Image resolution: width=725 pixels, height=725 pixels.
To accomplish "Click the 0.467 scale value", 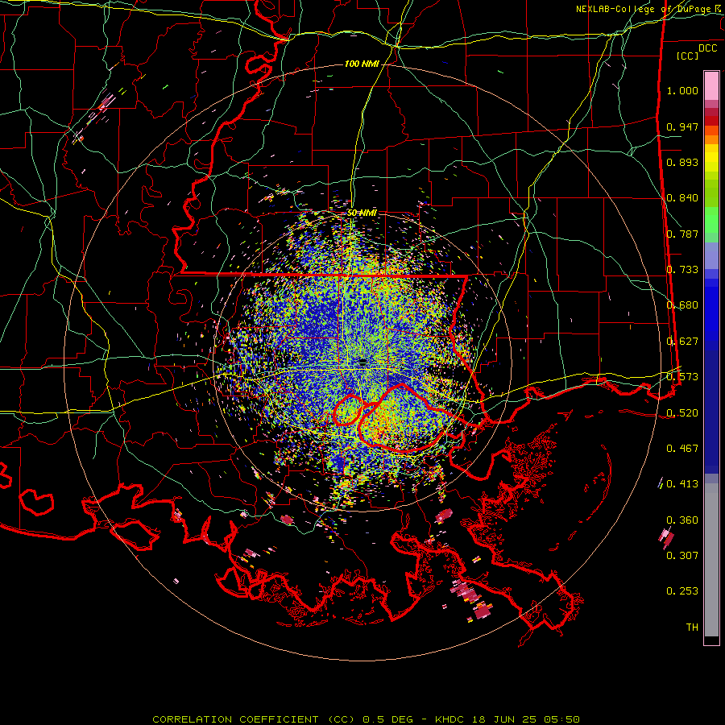I will tap(682, 449).
